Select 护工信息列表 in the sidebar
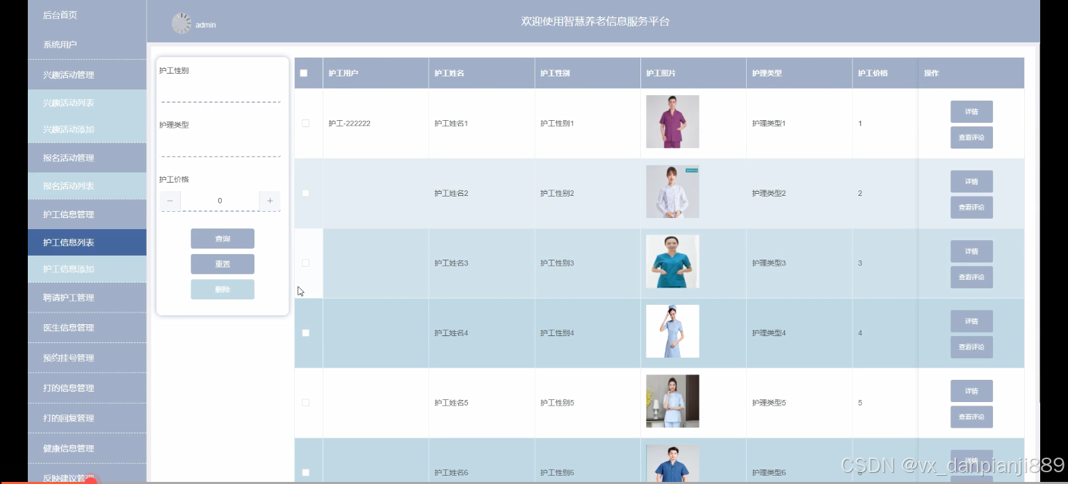The width and height of the screenshot is (1068, 484). point(87,242)
